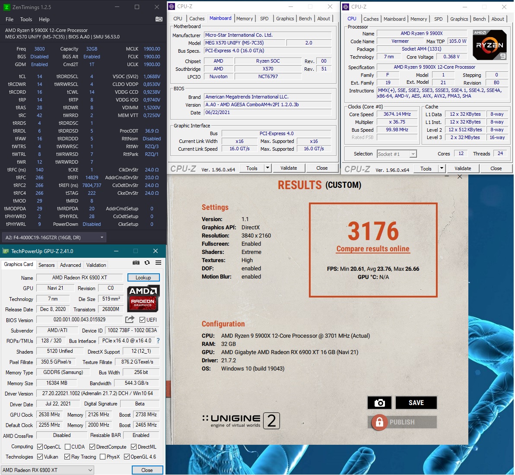The image size is (515, 475).
Task: Click VDIMM 1,5200V value in ZenTimings
Action: point(152,108)
